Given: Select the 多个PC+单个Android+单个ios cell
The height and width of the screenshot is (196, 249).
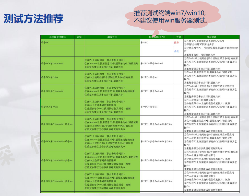Looking at the screenshot, I should [157, 124].
